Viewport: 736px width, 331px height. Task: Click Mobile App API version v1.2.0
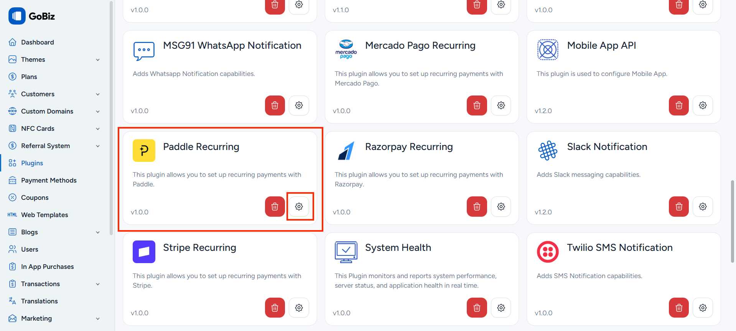coord(543,111)
